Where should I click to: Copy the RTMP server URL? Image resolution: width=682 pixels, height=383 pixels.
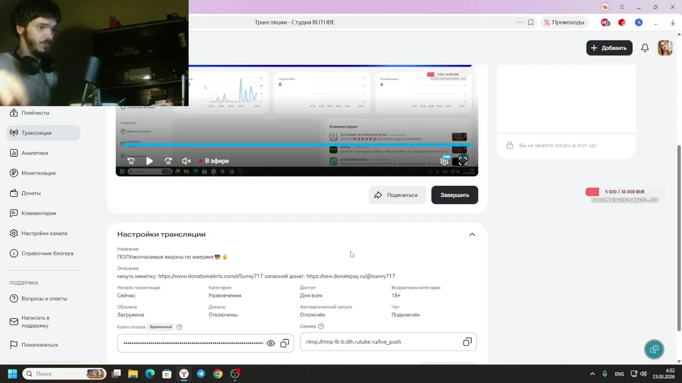467,342
